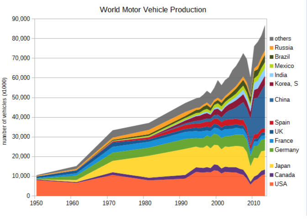Select the France legend label
This screenshot has width=307, height=219.
283,141
